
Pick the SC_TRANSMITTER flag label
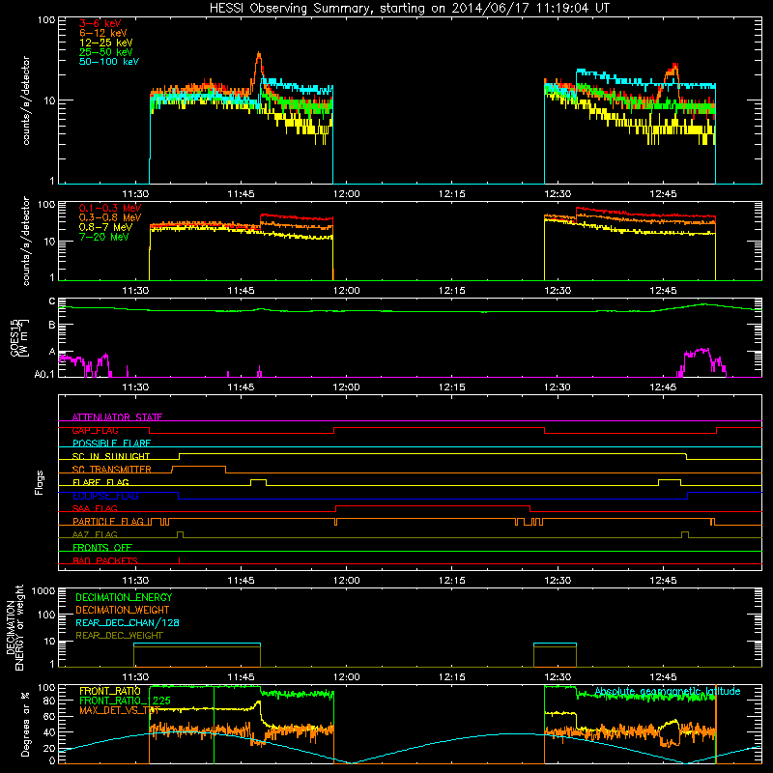pos(112,470)
